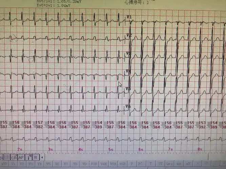Click the R toolbar icon

[x=36, y=157]
